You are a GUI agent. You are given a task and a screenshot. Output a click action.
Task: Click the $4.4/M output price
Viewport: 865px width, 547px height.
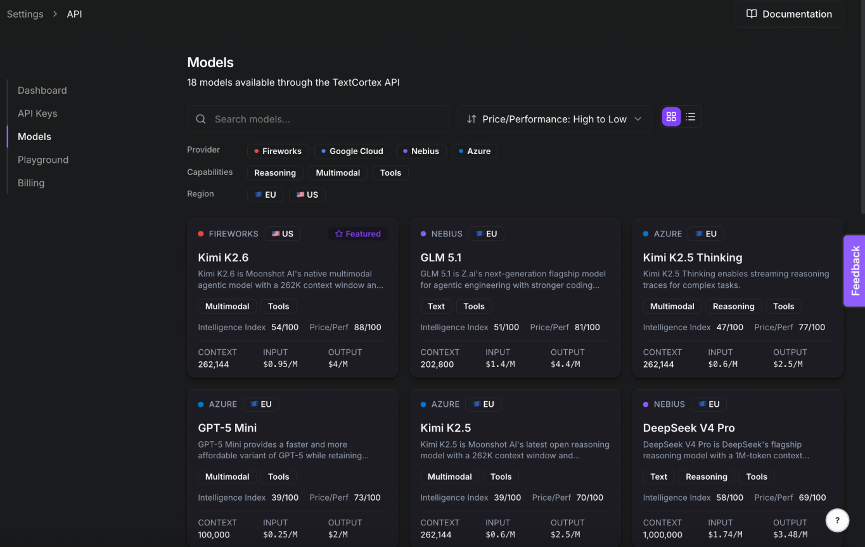[565, 364]
